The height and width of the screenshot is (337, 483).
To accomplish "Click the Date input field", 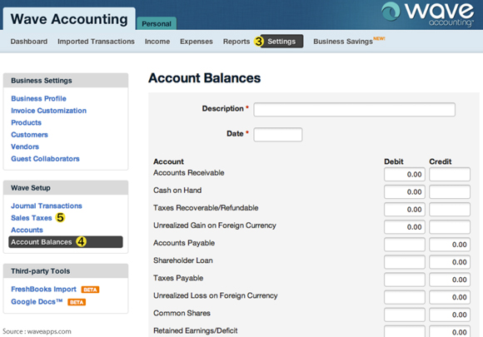I will point(278,135).
